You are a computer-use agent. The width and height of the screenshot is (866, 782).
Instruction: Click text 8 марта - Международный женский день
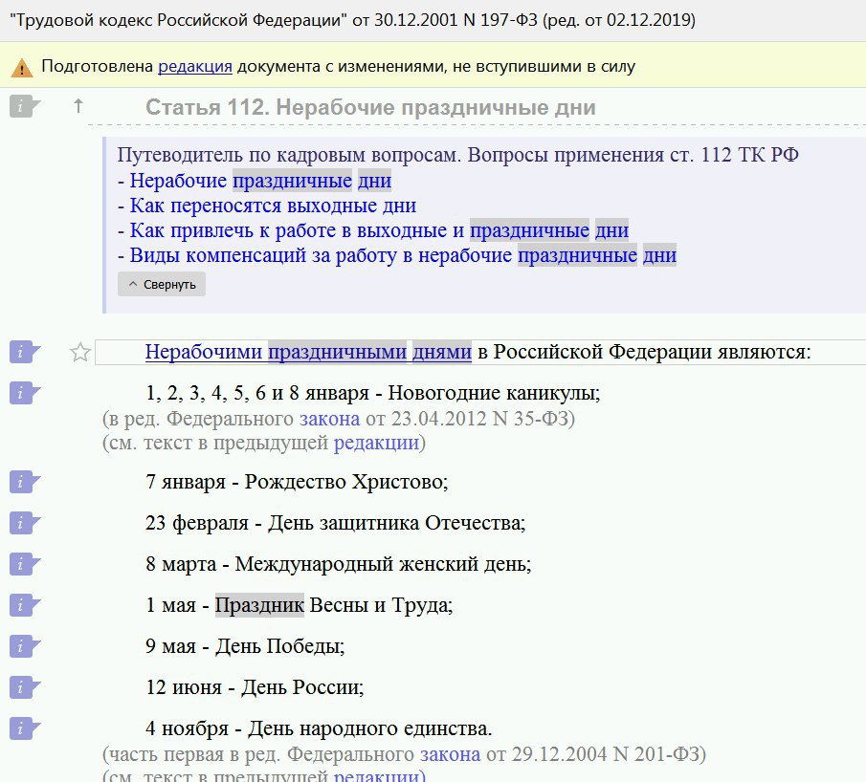(338, 564)
